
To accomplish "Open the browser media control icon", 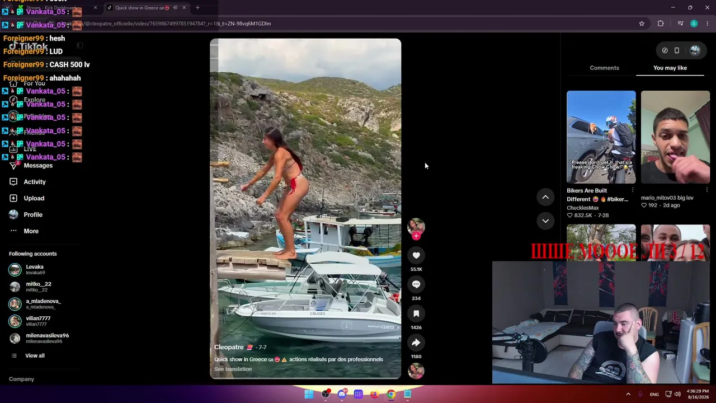I will 680,24.
